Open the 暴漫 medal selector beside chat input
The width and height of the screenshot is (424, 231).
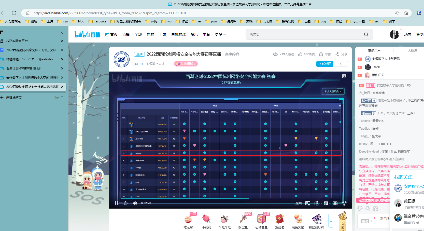pyautogui.click(x=367, y=221)
